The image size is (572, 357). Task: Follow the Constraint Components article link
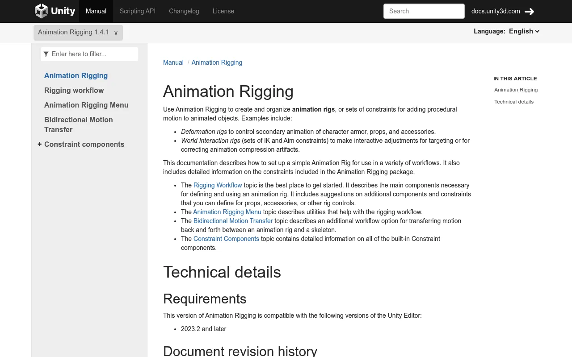pyautogui.click(x=226, y=239)
